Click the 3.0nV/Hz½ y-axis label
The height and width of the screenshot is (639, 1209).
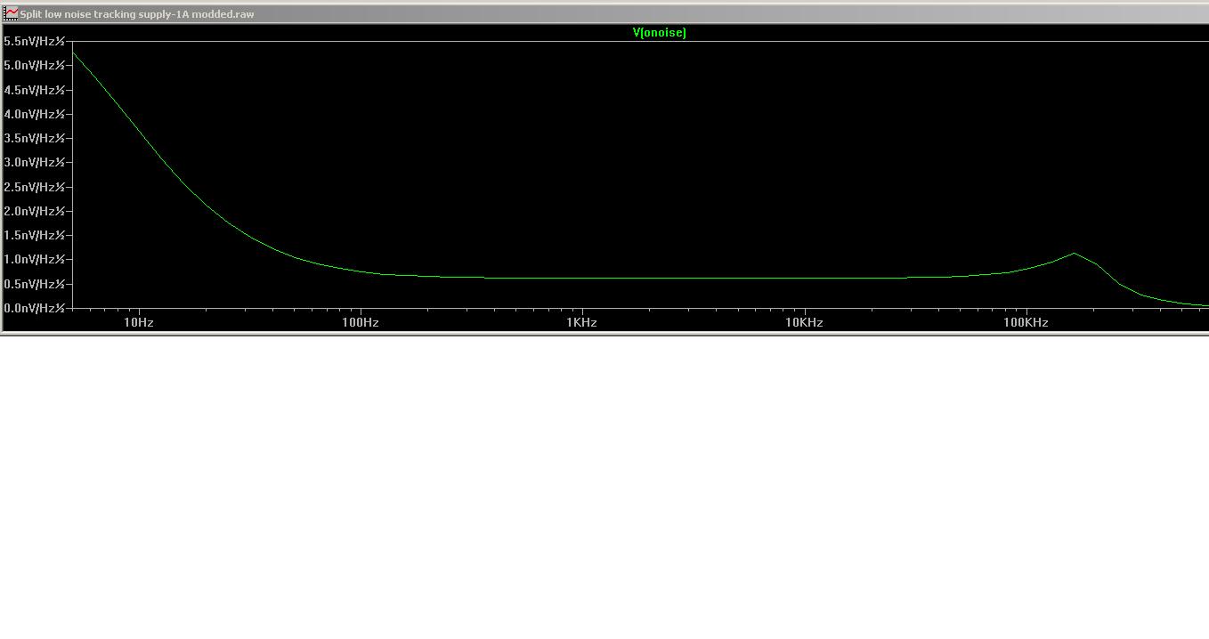[x=35, y=162]
